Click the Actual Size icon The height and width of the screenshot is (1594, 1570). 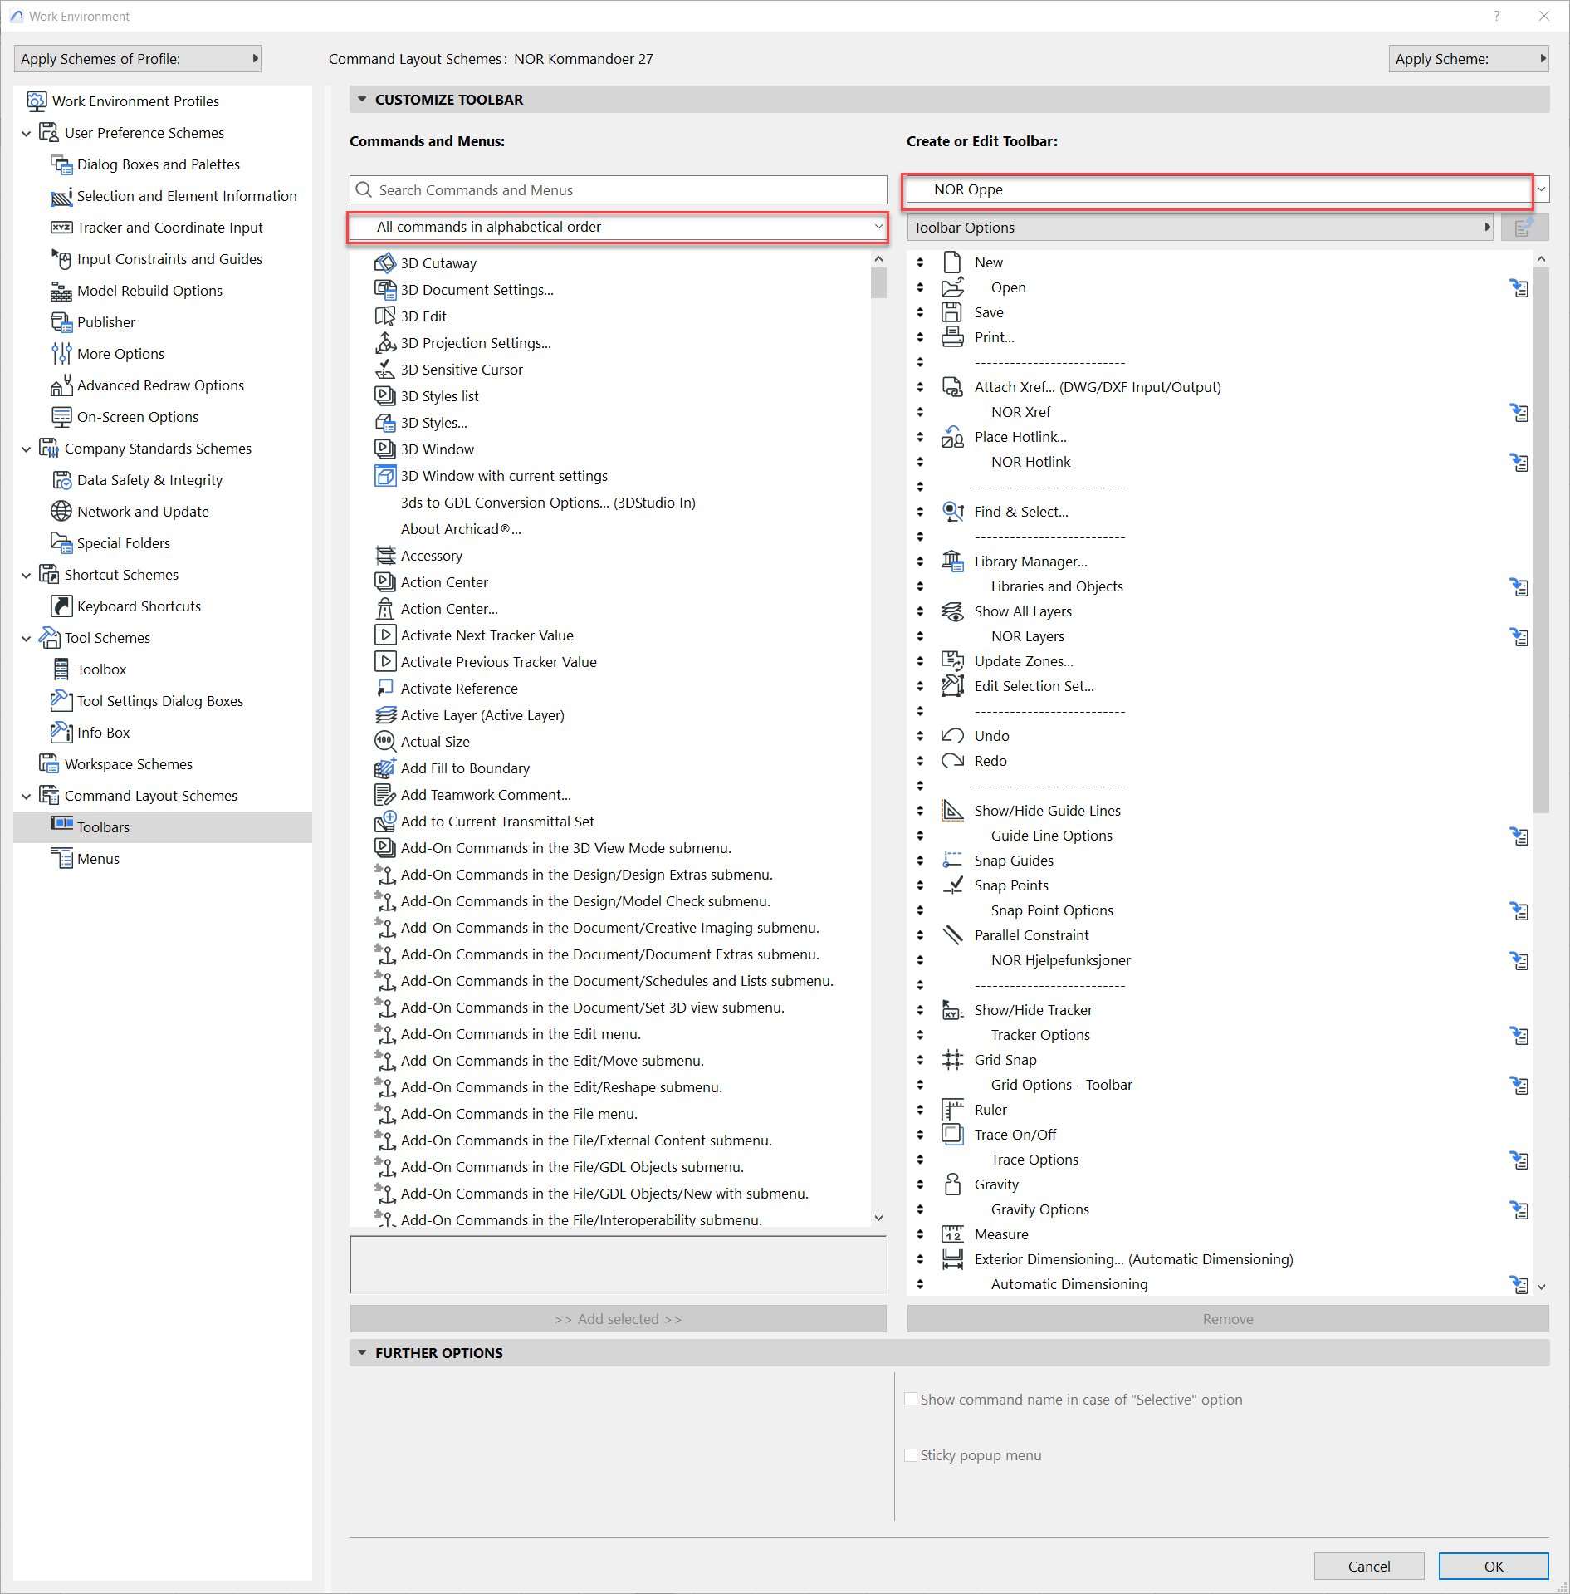[385, 742]
